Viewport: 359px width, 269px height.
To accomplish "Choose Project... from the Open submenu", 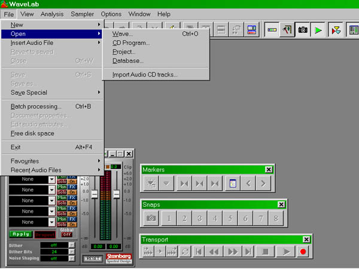I will [x=156, y=52].
